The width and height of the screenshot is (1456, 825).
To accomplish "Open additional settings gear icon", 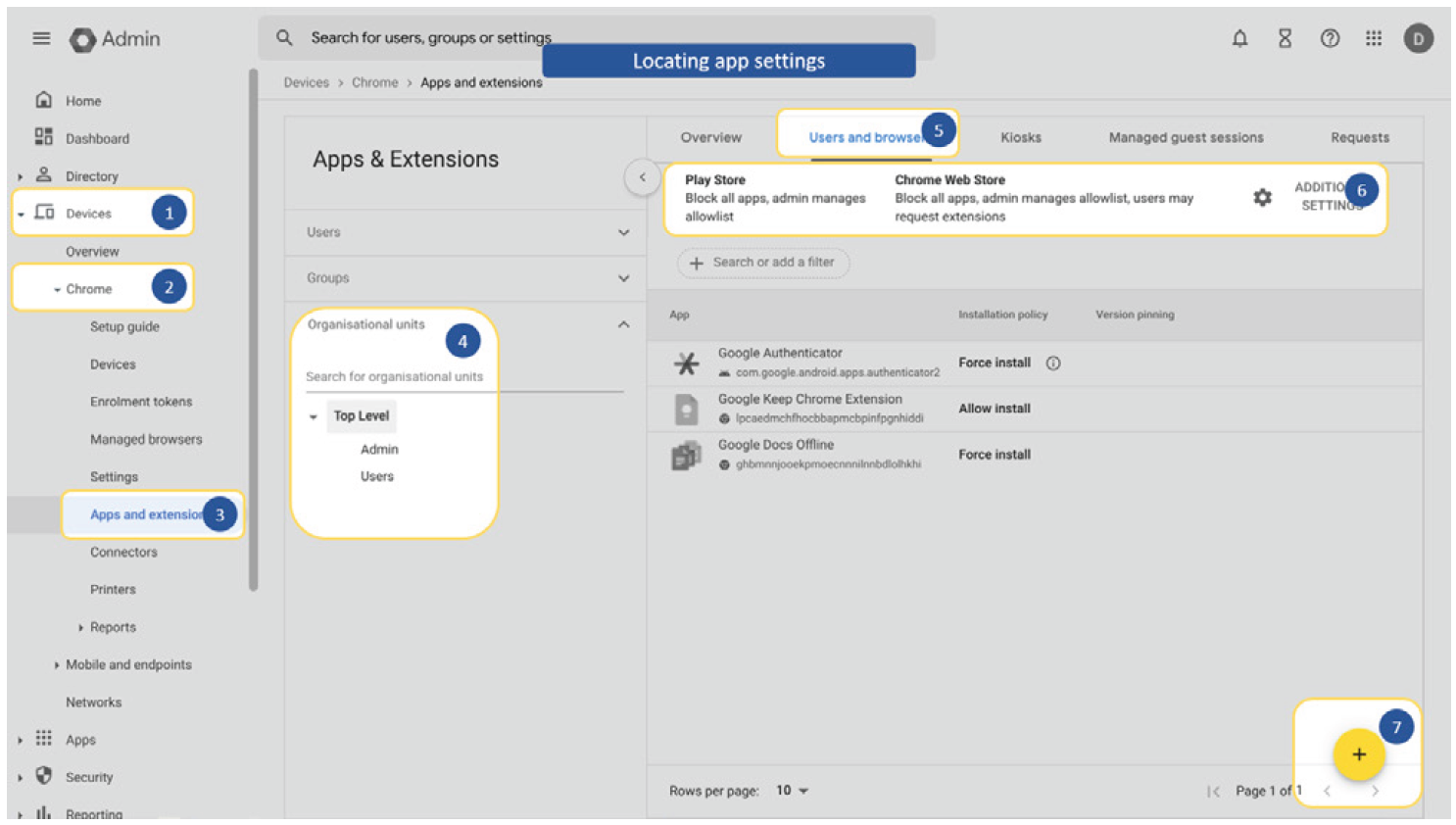I will [x=1262, y=197].
